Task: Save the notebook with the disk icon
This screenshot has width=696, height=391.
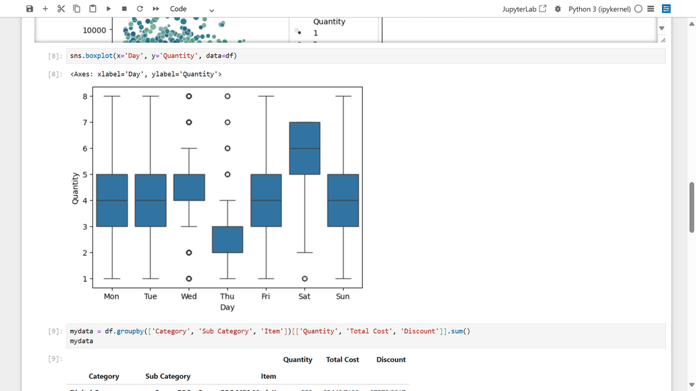Action: pos(29,9)
